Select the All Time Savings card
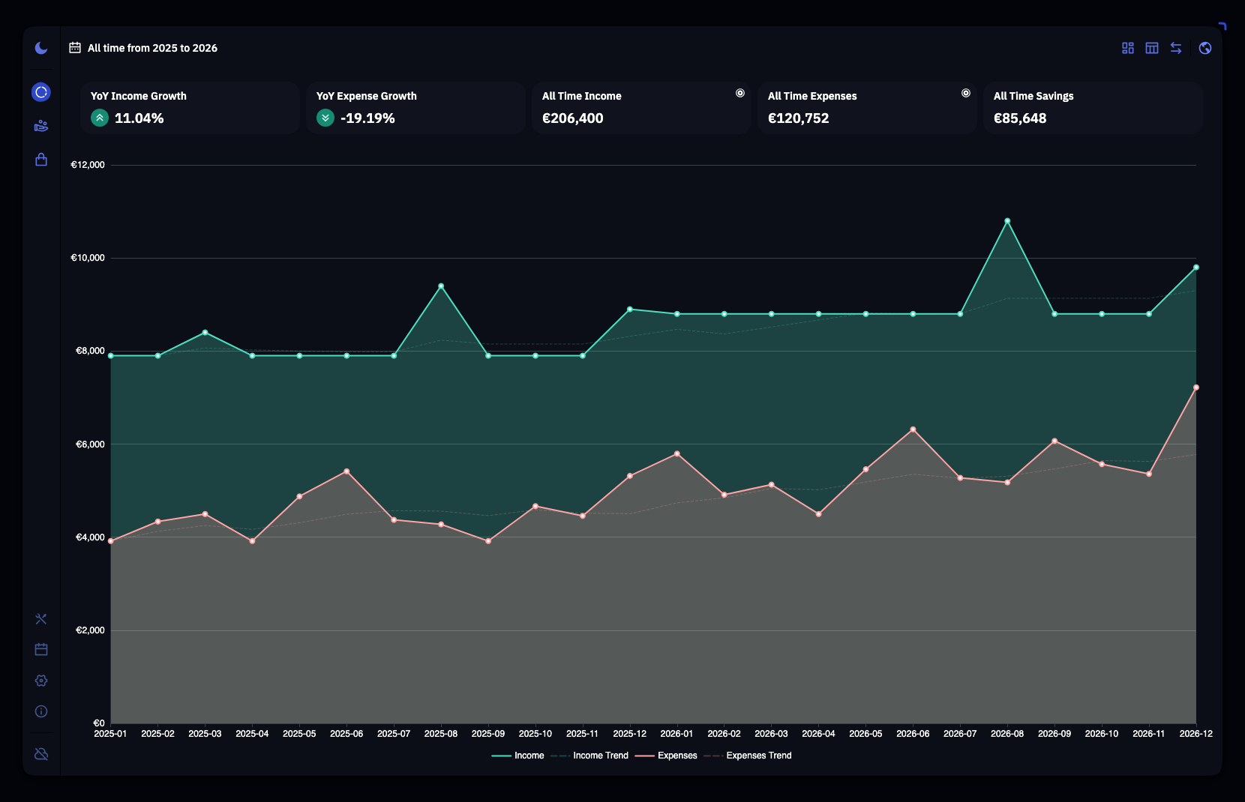1245x802 pixels. [x=1093, y=108]
